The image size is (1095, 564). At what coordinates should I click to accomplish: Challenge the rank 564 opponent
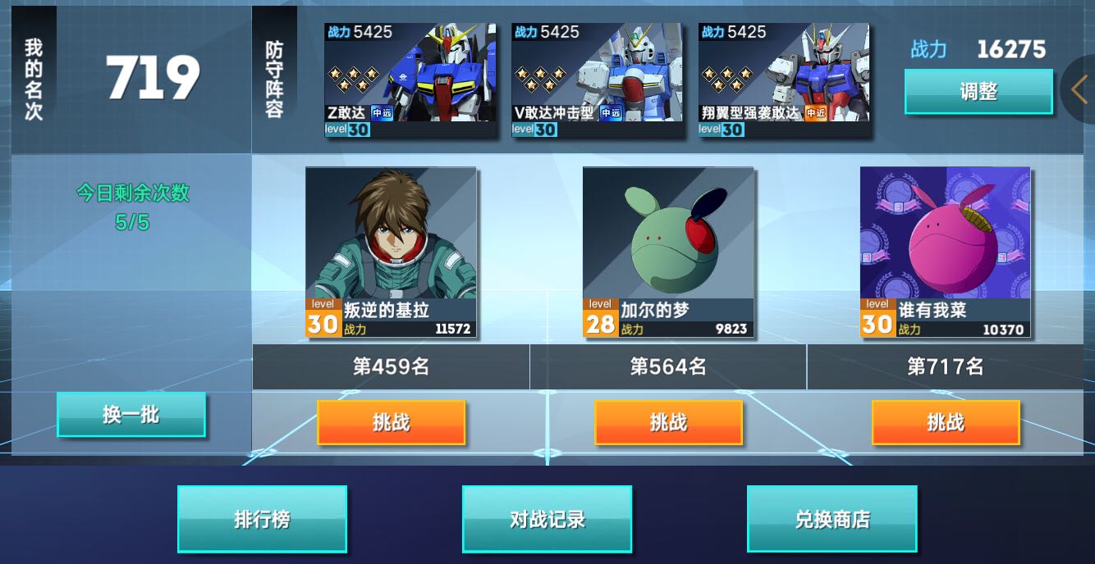tap(669, 423)
